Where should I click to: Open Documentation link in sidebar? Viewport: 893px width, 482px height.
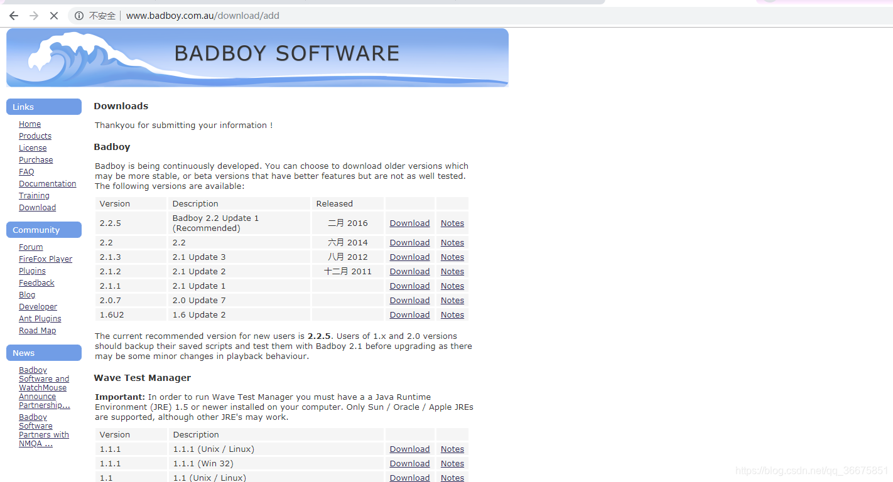(x=48, y=184)
